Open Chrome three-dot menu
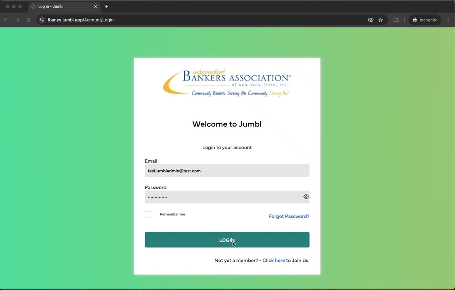The width and height of the screenshot is (455, 290). (x=448, y=20)
